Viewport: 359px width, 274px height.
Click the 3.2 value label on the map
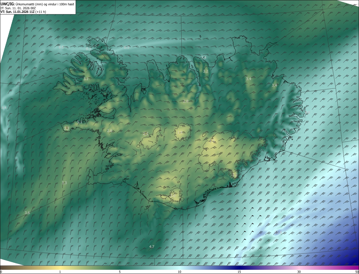click(x=206, y=71)
